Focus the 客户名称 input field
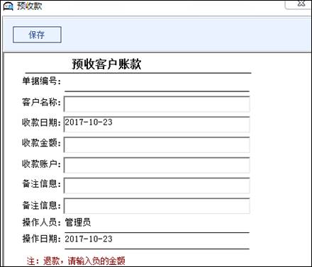This screenshot has height=267, width=312. point(157,104)
